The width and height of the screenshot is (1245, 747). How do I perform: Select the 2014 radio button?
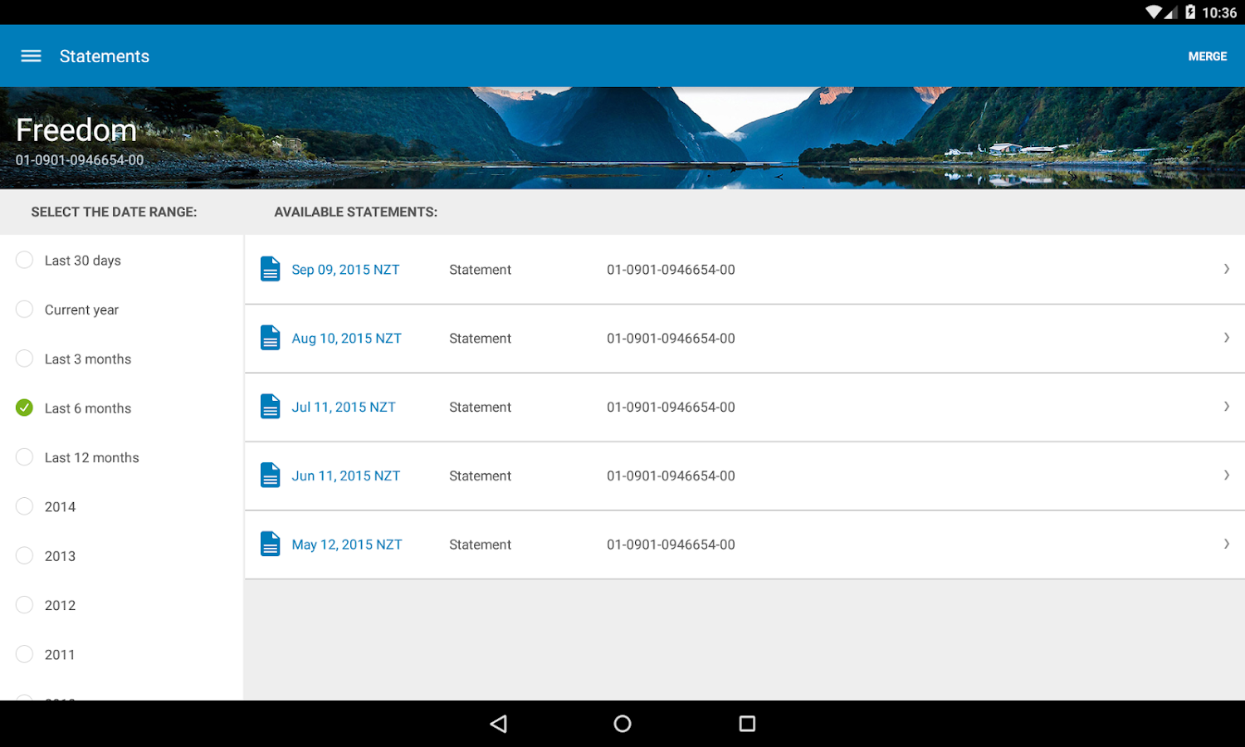pyautogui.click(x=25, y=506)
